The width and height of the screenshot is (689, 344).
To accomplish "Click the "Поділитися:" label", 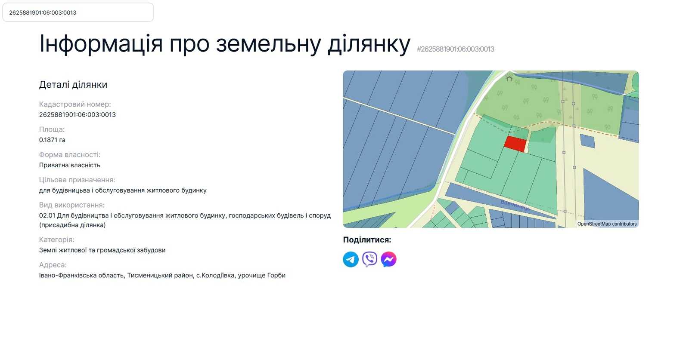I will click(367, 240).
